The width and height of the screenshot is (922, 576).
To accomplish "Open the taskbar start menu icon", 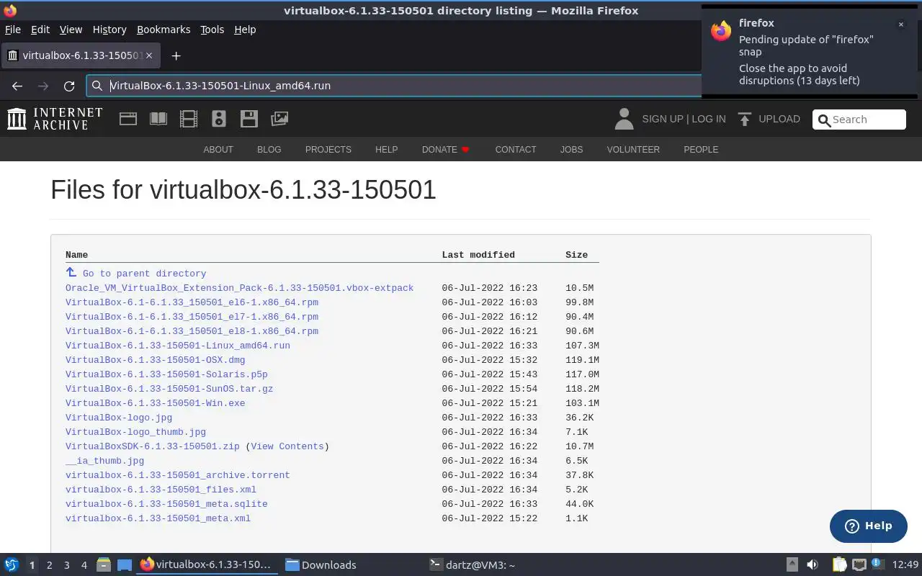I will click(x=12, y=565).
